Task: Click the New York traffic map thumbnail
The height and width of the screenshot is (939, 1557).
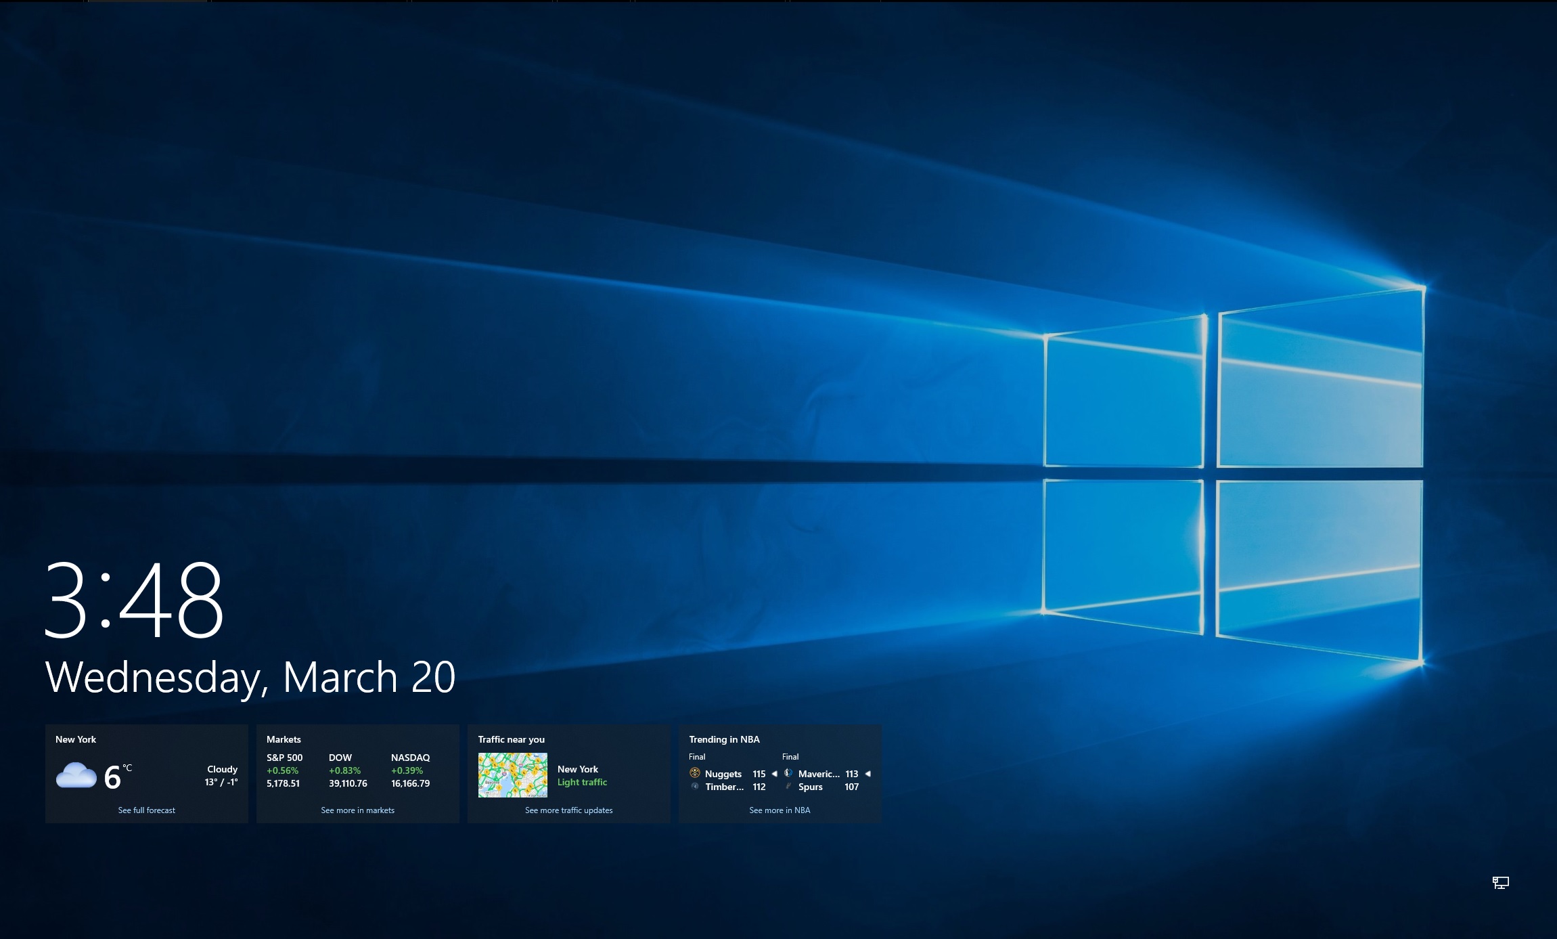Action: click(512, 774)
